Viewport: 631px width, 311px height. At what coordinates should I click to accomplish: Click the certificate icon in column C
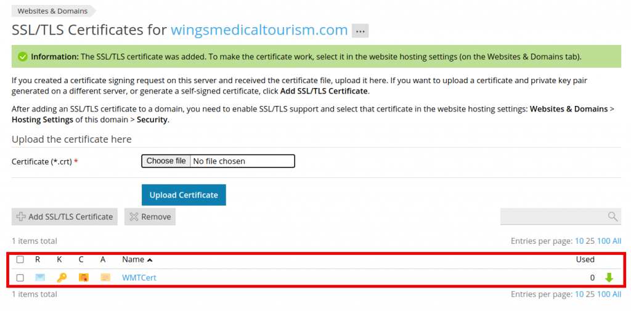83,278
